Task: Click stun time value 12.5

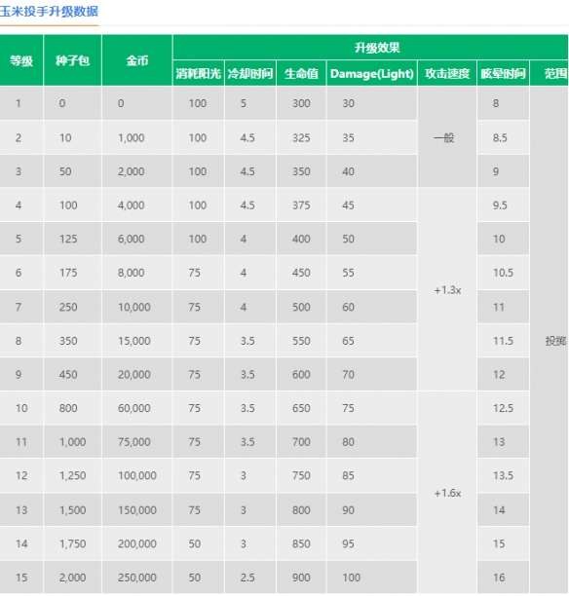Action: pos(503,408)
